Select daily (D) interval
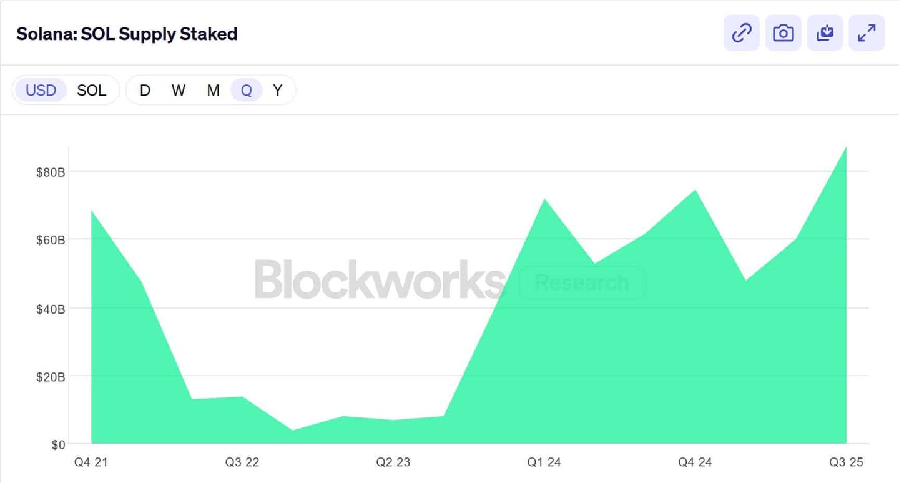 pos(145,91)
